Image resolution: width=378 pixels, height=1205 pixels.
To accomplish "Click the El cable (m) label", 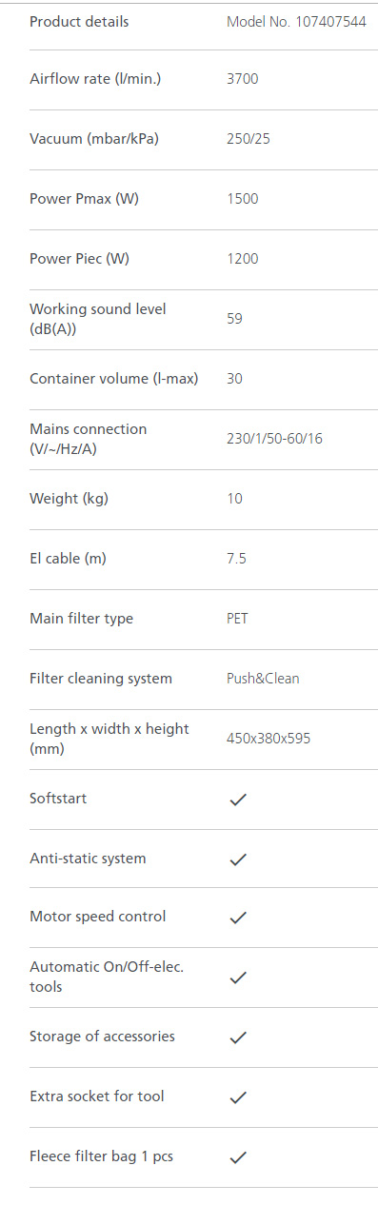I will point(68,558).
